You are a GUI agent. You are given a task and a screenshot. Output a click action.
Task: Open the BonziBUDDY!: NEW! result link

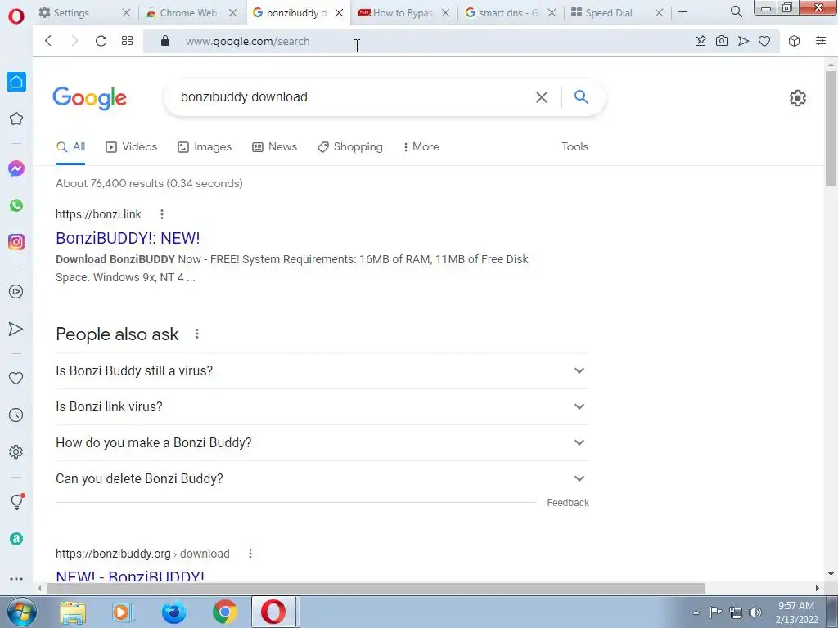coord(128,238)
